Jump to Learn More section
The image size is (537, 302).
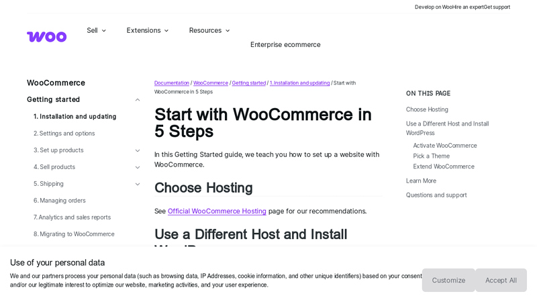coord(421,181)
